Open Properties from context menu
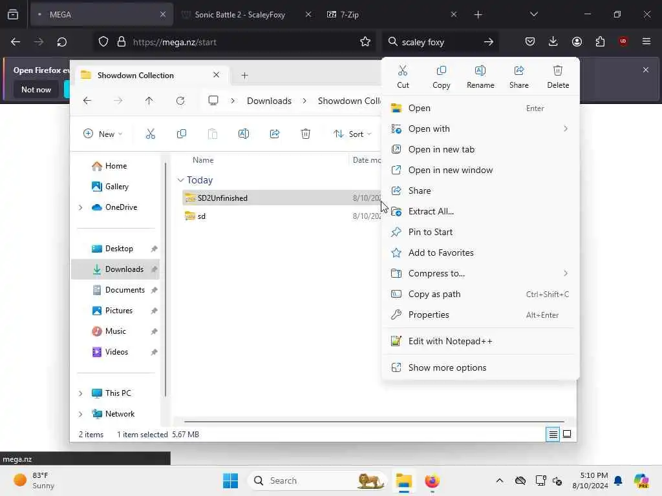The width and height of the screenshot is (662, 496). click(480, 315)
